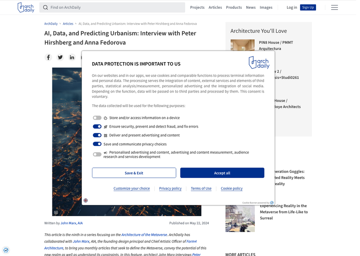Toggle Store and/or access information on a device

pos(97,118)
